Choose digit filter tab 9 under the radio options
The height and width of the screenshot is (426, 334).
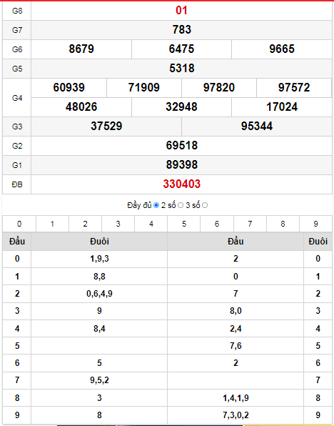click(x=315, y=224)
